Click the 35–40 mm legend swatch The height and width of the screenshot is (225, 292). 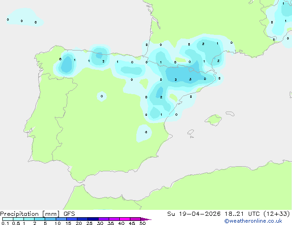pyautogui.click(x=114, y=219)
